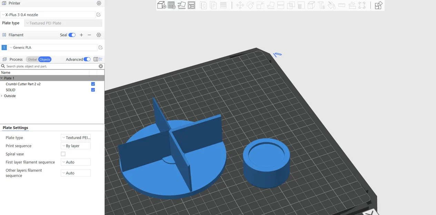The image size is (436, 215).
Task: Select the Text shape tool
Action: (321, 5)
